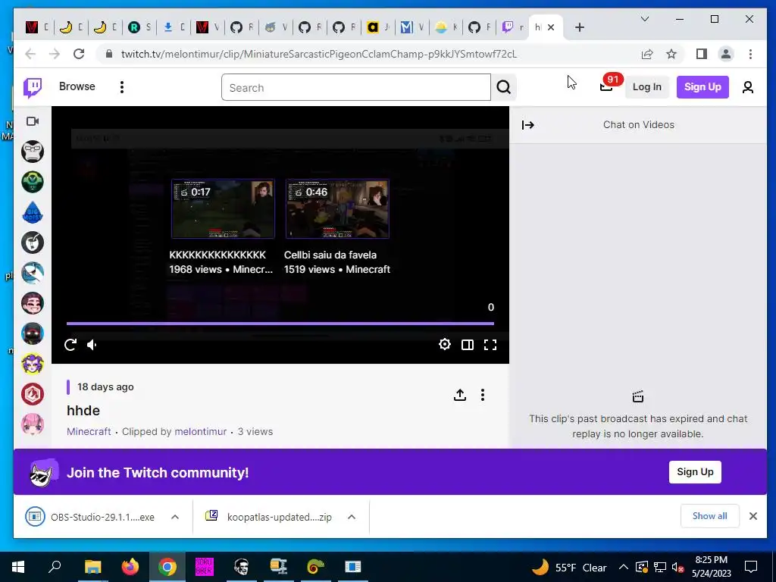This screenshot has width=776, height=582.
Task: Open the Chrome side panel
Action: pos(701,54)
